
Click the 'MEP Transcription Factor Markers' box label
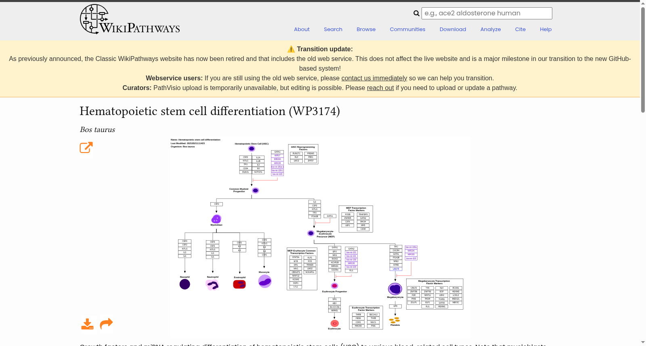pyautogui.click(x=356, y=209)
